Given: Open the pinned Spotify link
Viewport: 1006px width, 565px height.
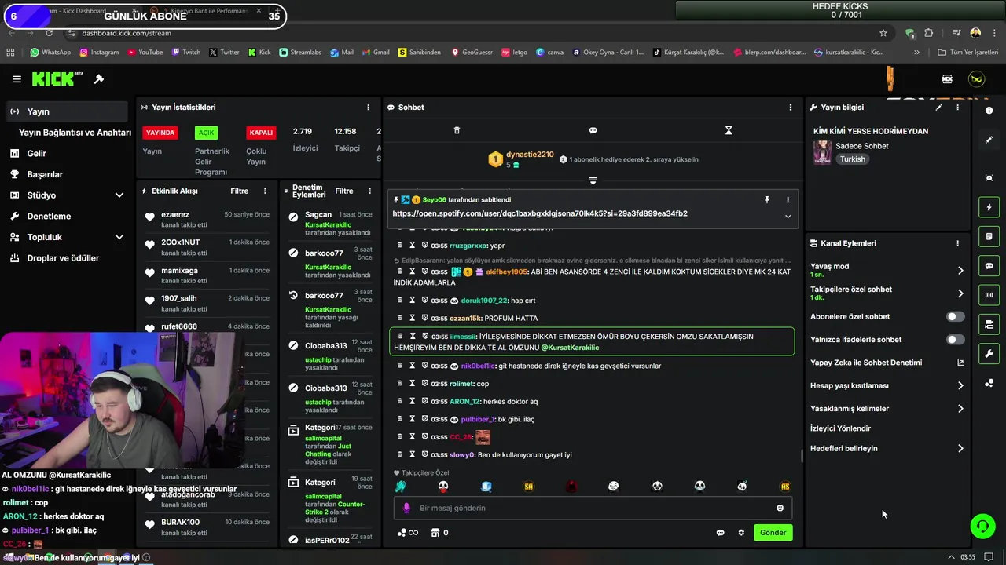Looking at the screenshot, I should tap(540, 213).
